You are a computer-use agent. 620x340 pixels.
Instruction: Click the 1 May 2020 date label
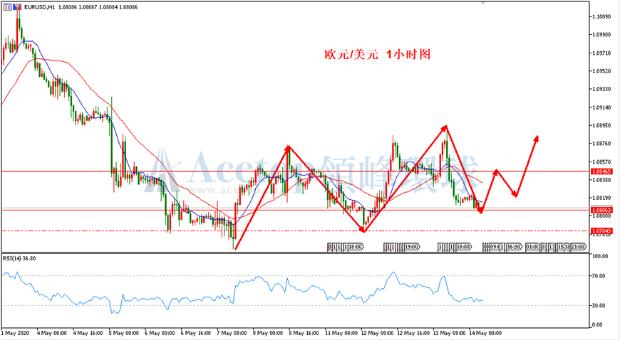pos(15,334)
